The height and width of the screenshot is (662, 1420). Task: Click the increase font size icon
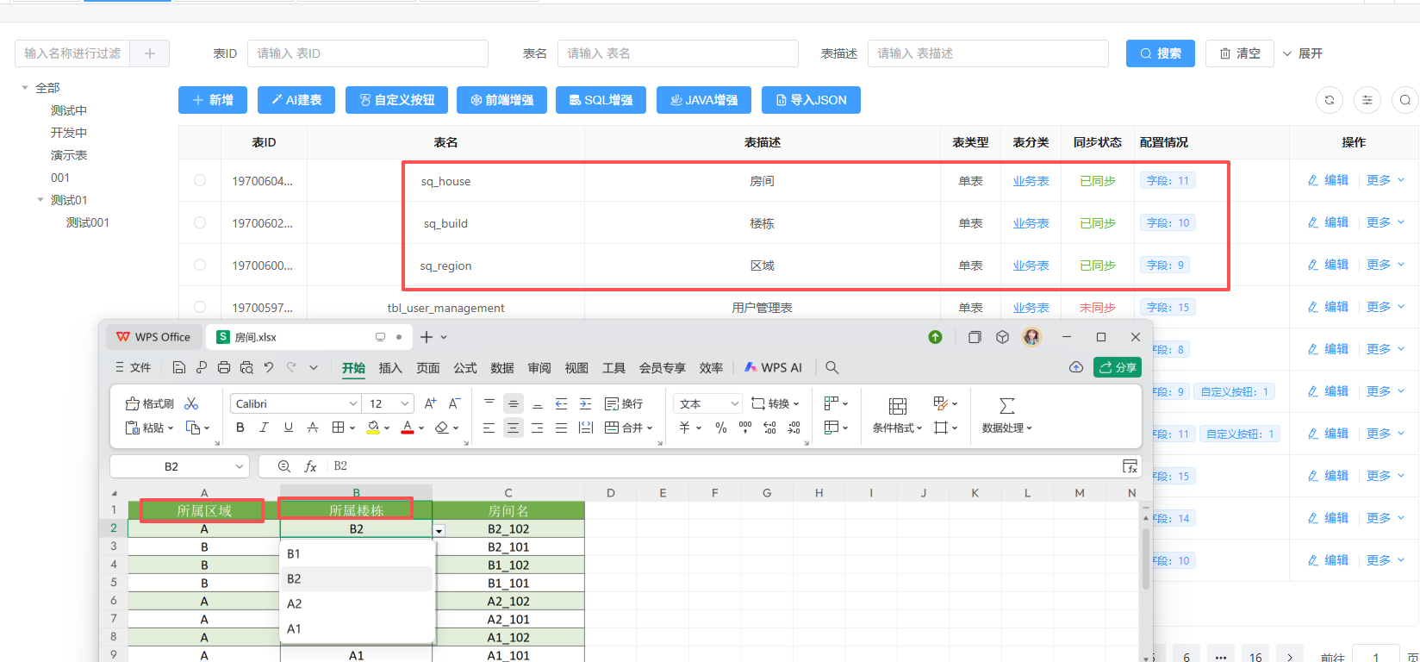[x=430, y=403]
